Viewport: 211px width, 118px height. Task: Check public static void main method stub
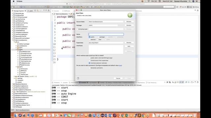tap(89, 58)
